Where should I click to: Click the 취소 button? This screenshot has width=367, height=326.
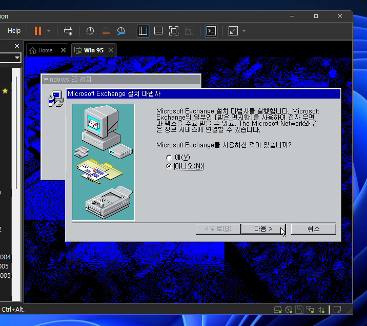click(x=313, y=229)
